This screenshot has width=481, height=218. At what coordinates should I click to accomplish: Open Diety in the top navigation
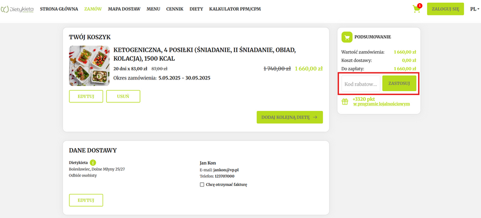[x=196, y=9]
